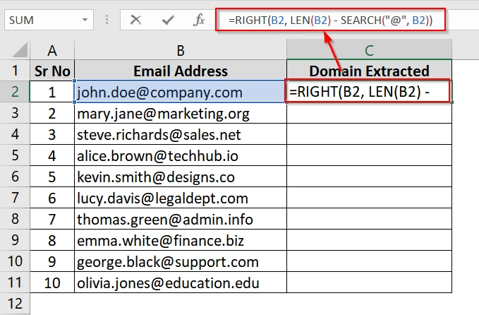Select row 6 header
Viewport: 479px width, 315px height.
point(15,177)
